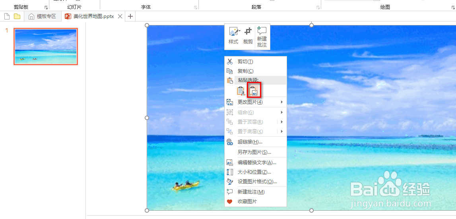Open 大小和位置(Z)... option
Viewport: 456px width, 219px height.
point(256,172)
